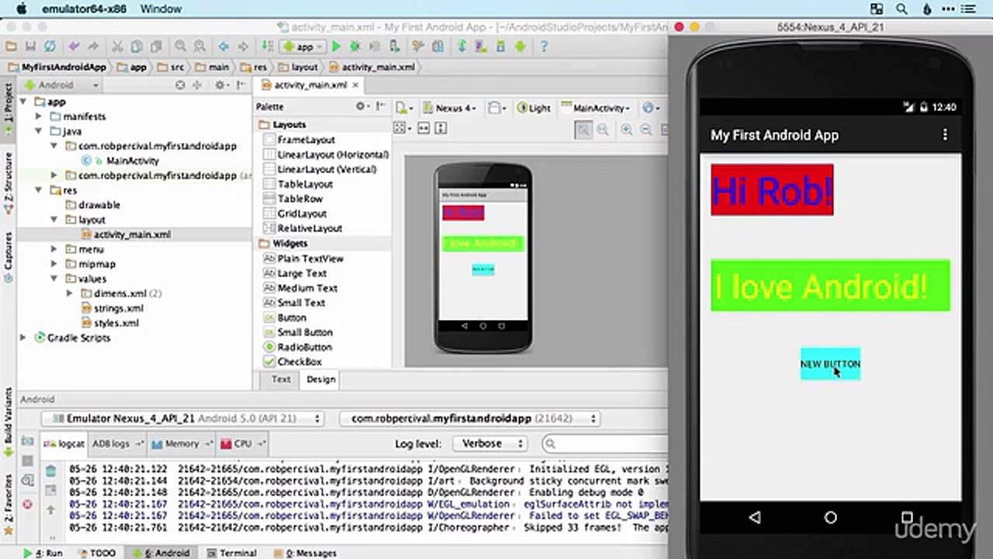
Task: Start debugging with the bug icon
Action: click(355, 47)
